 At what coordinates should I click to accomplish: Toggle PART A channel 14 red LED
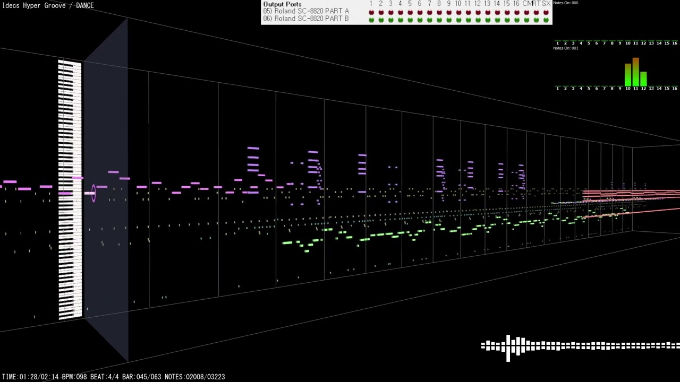tap(497, 12)
